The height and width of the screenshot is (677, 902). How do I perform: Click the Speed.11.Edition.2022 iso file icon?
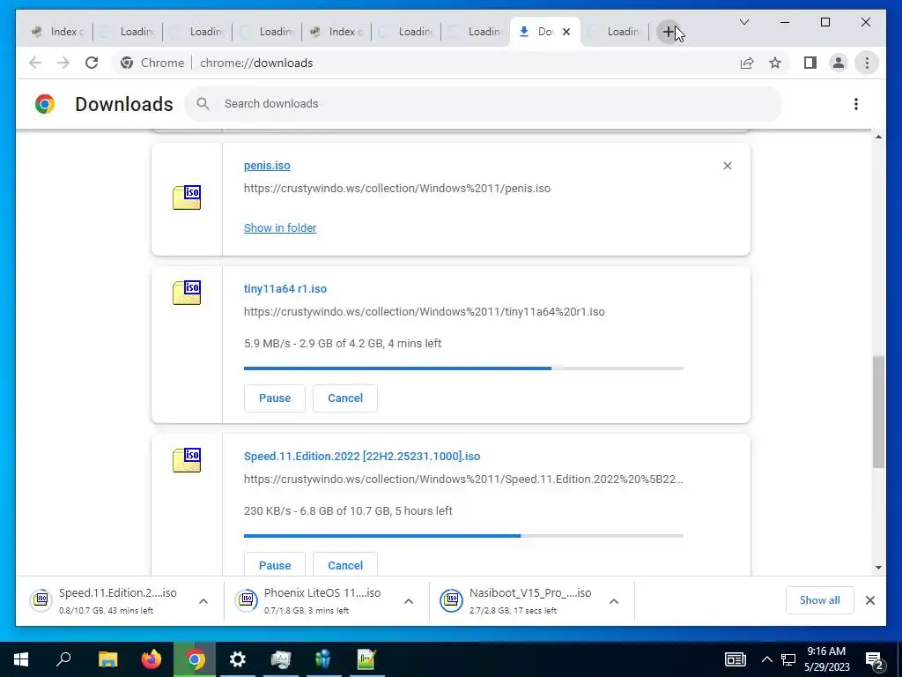[x=187, y=460]
